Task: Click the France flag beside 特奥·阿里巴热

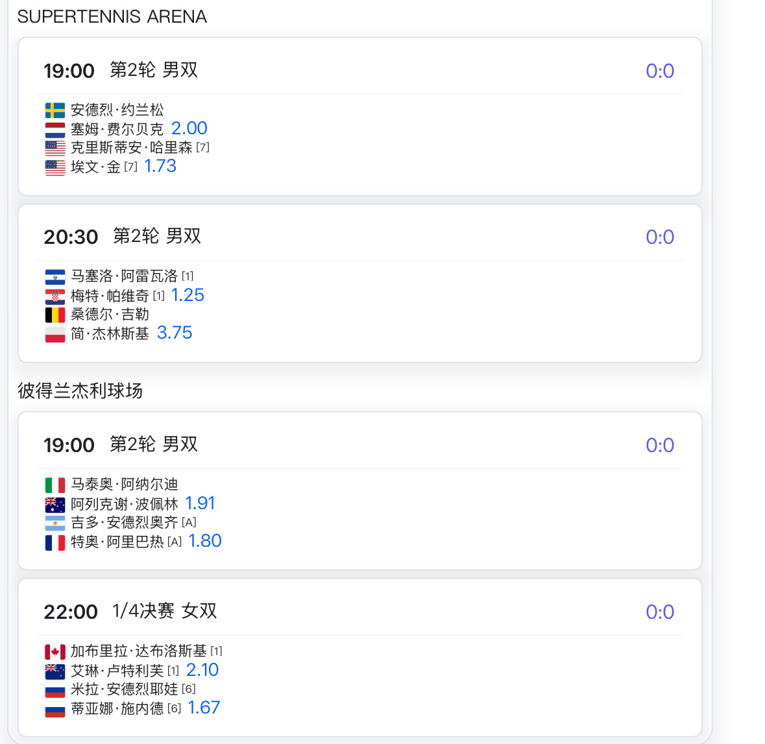Action: [x=55, y=542]
